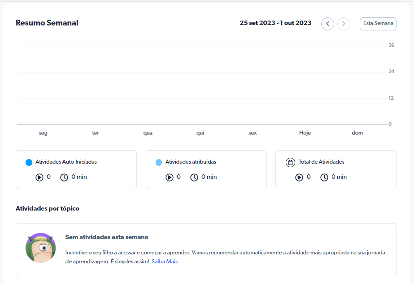414x283 pixels.
Task: Click the Resumo Semanal heading
Action: tap(47, 23)
